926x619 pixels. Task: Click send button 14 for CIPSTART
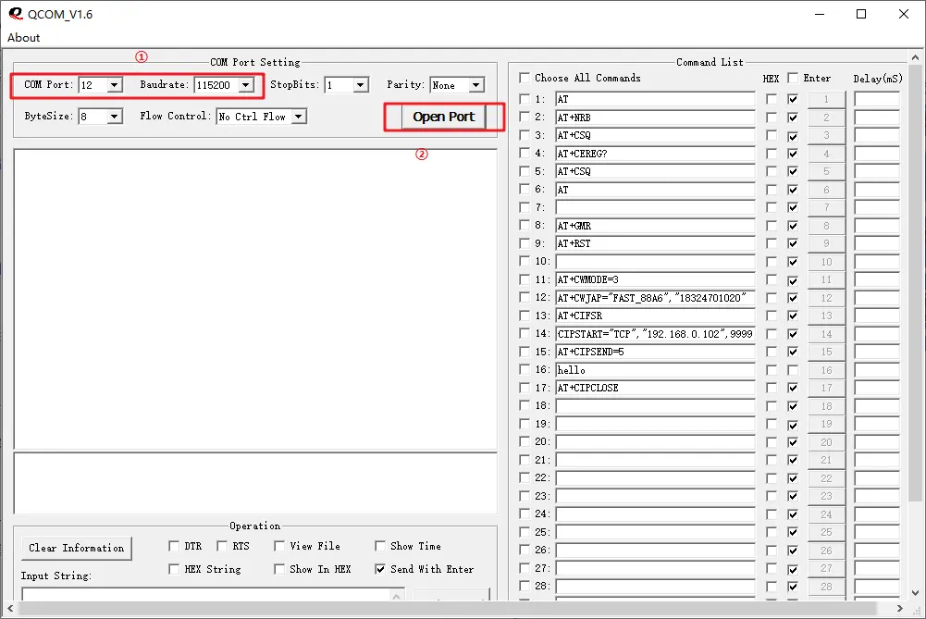click(x=826, y=334)
